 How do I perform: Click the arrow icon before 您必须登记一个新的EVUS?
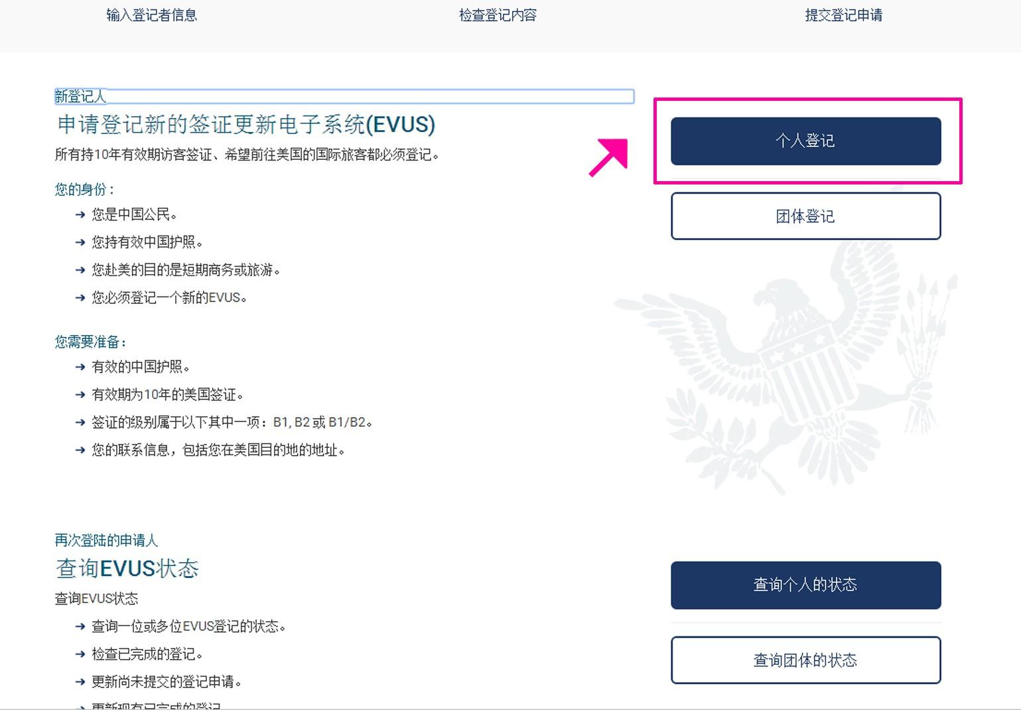[79, 297]
